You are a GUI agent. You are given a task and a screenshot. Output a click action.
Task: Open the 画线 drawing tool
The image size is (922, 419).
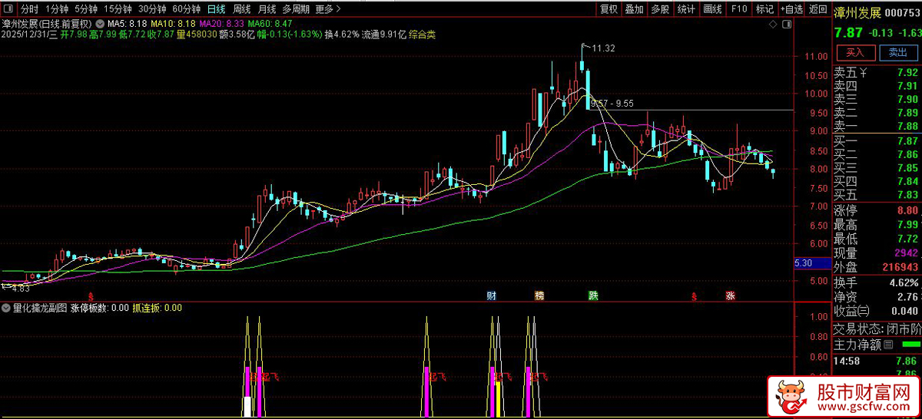(x=713, y=9)
